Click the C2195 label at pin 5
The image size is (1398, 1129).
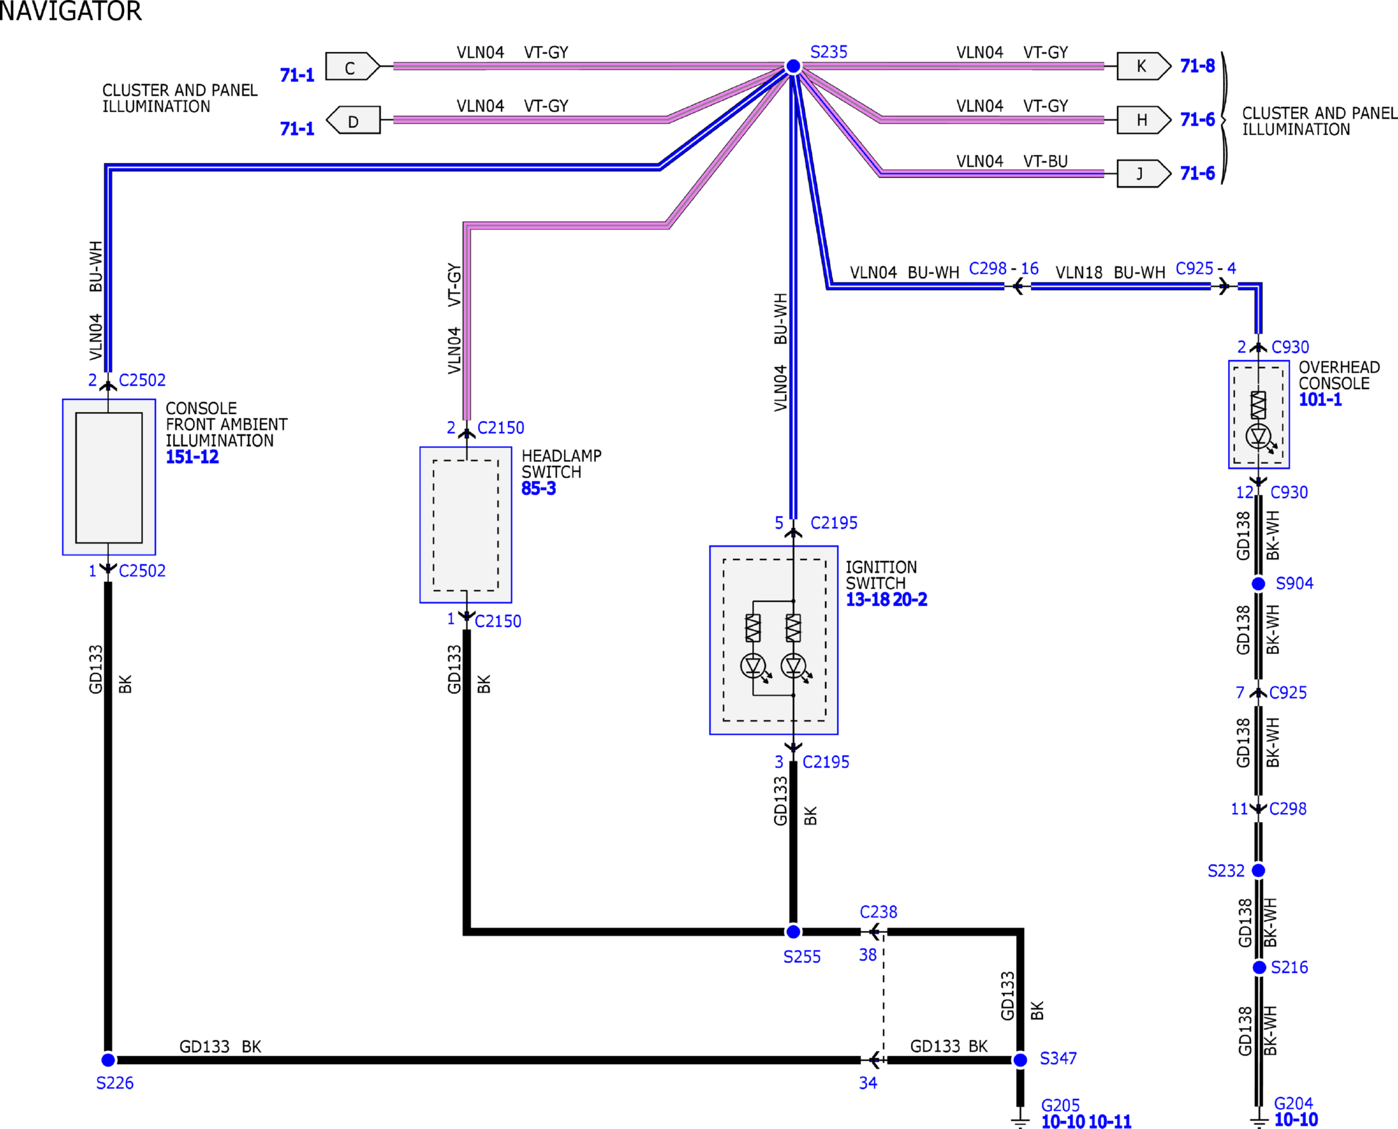pyautogui.click(x=834, y=523)
